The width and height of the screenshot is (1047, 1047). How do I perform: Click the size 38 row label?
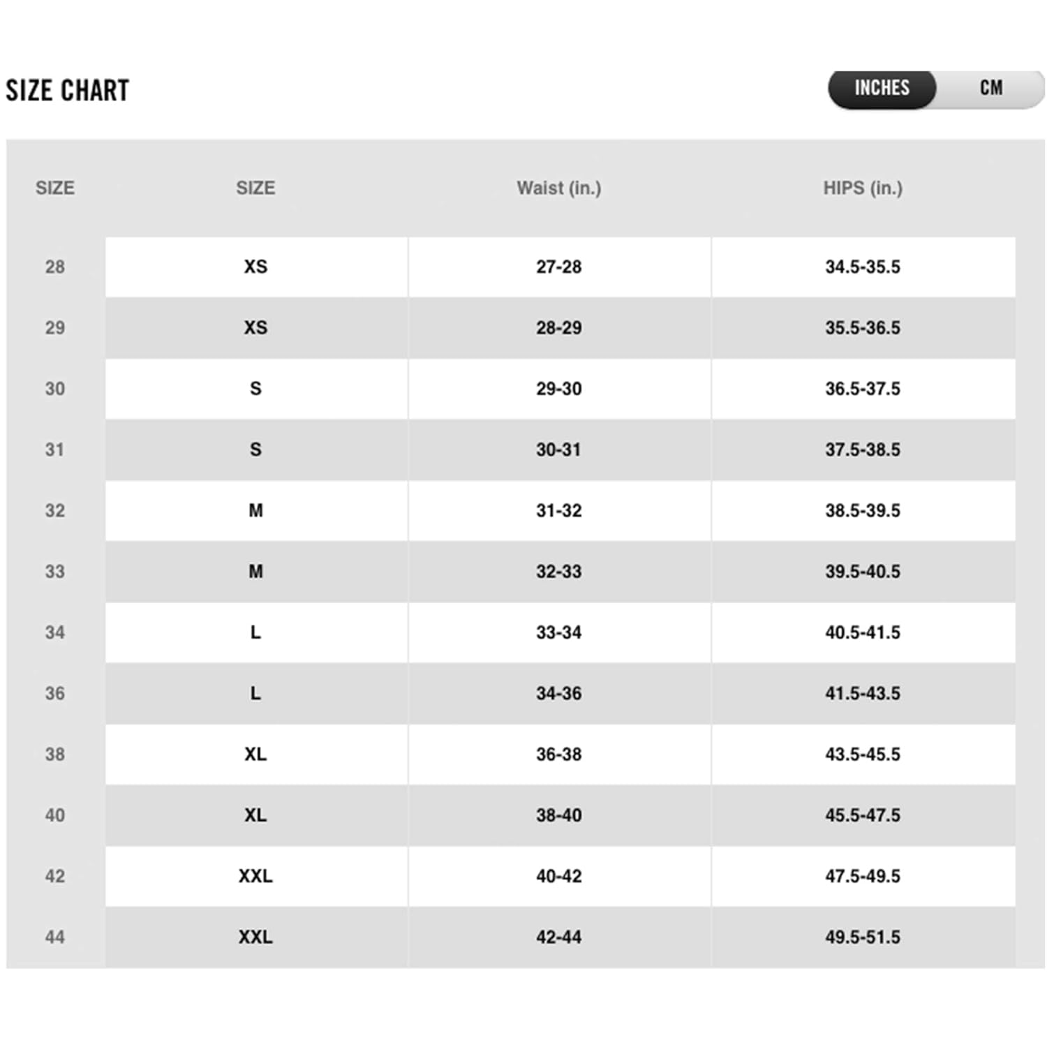(55, 755)
